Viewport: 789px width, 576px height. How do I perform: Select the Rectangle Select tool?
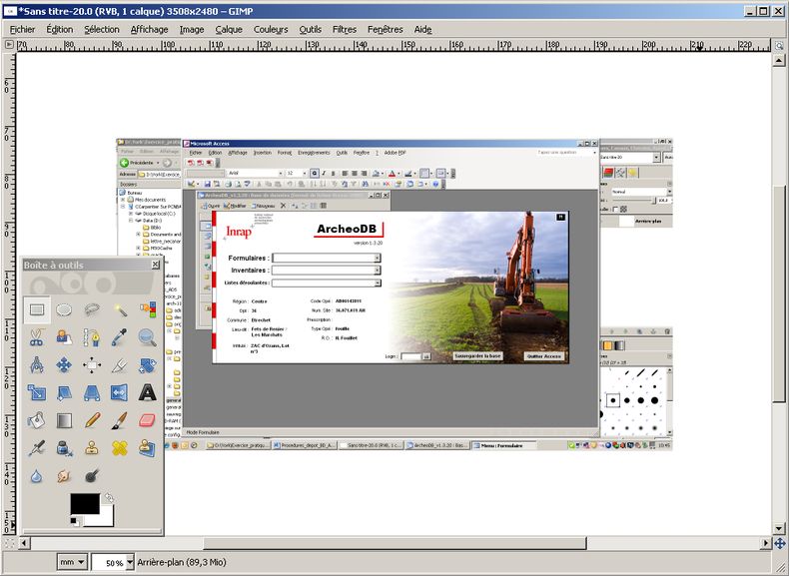coord(37,309)
